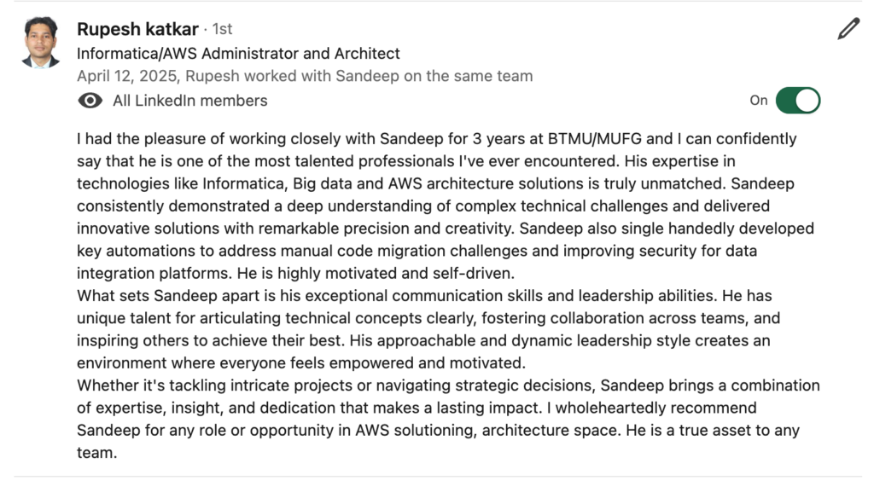Click the eye visibility icon
The image size is (874, 481).
click(90, 101)
